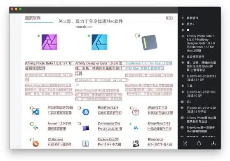
Task: Maximize the window with green button
Action: pyautogui.click(x=20, y=9)
